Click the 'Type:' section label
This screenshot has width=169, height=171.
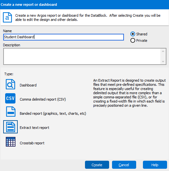click(x=9, y=74)
